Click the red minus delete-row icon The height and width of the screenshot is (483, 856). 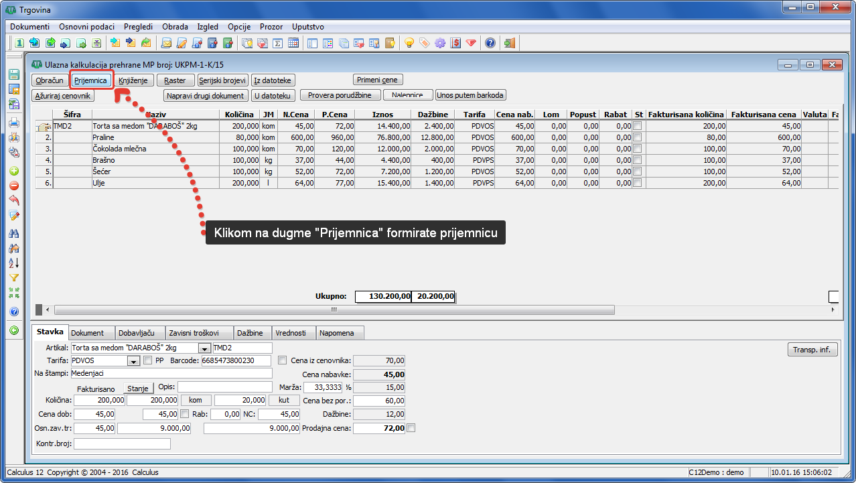pos(14,186)
